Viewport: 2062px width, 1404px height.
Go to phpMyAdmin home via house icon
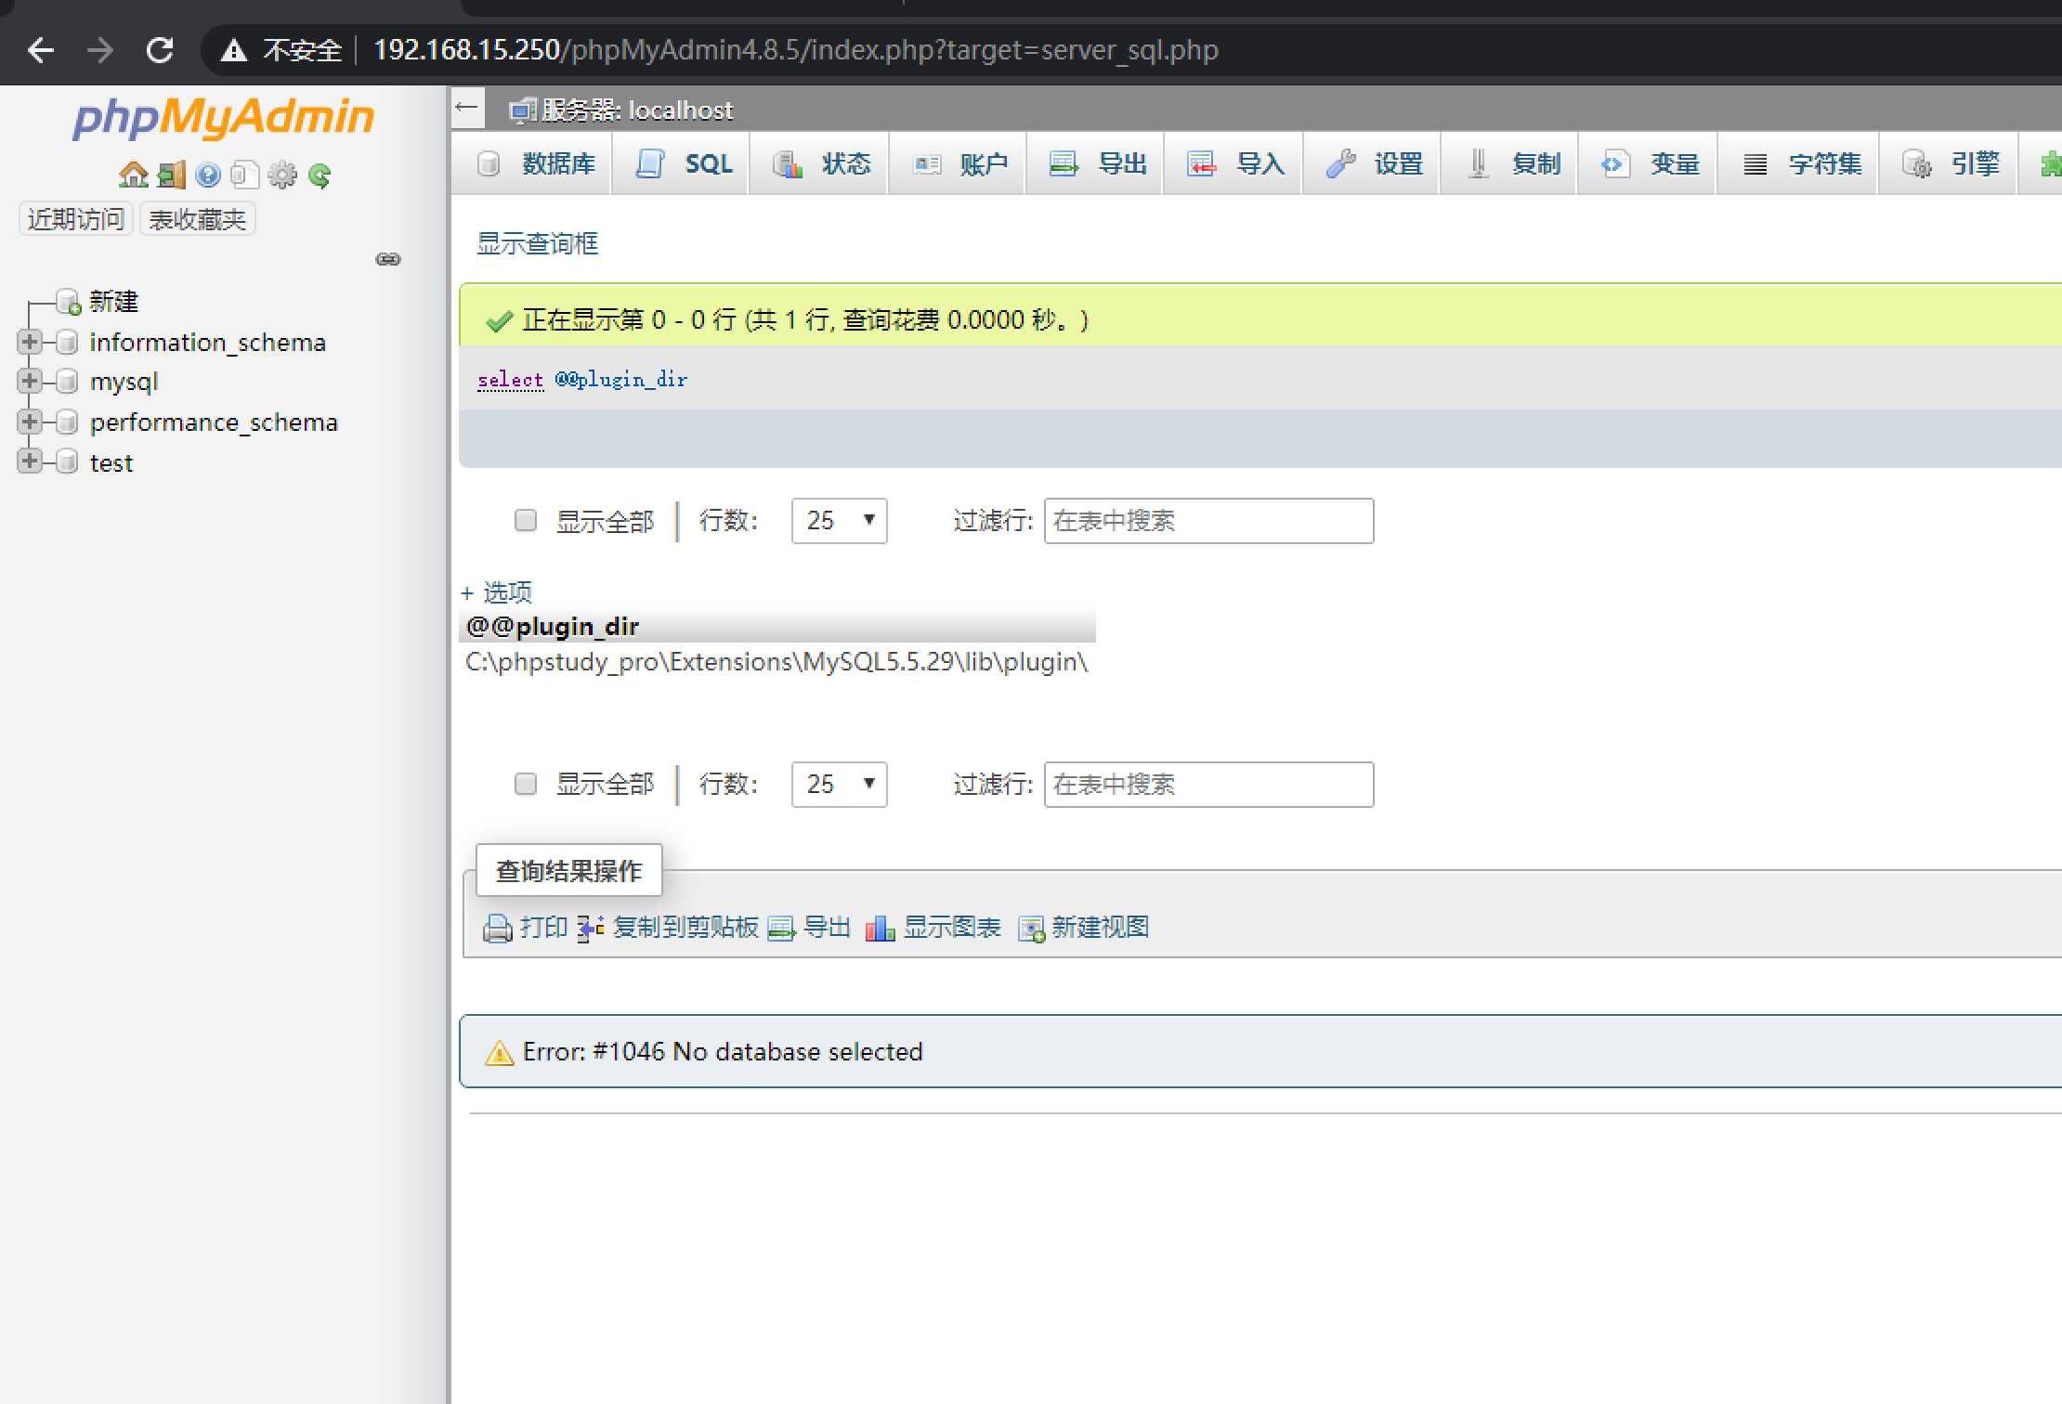(x=134, y=175)
